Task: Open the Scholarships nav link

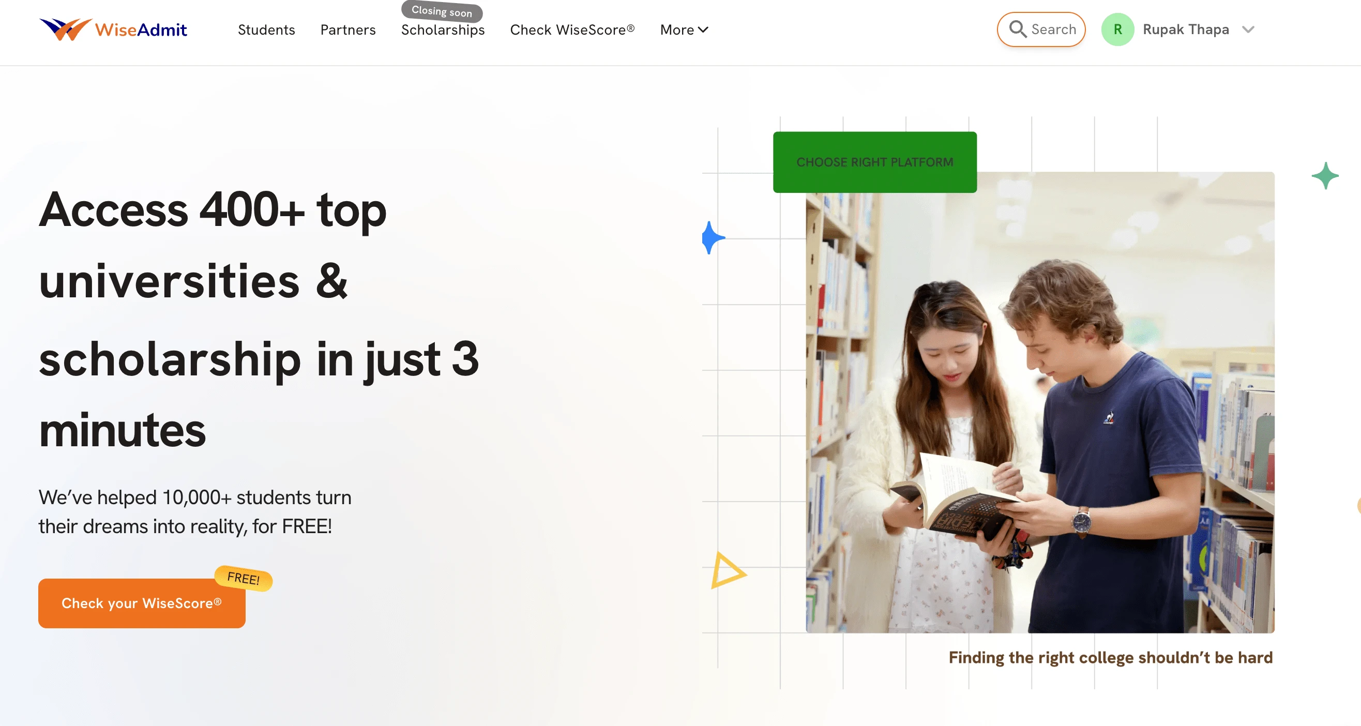Action: point(443,30)
